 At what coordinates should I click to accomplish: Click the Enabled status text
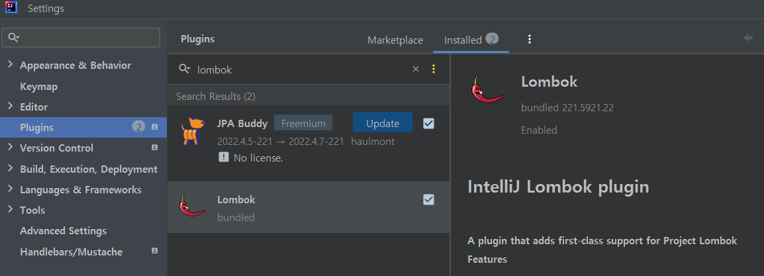pyautogui.click(x=539, y=130)
